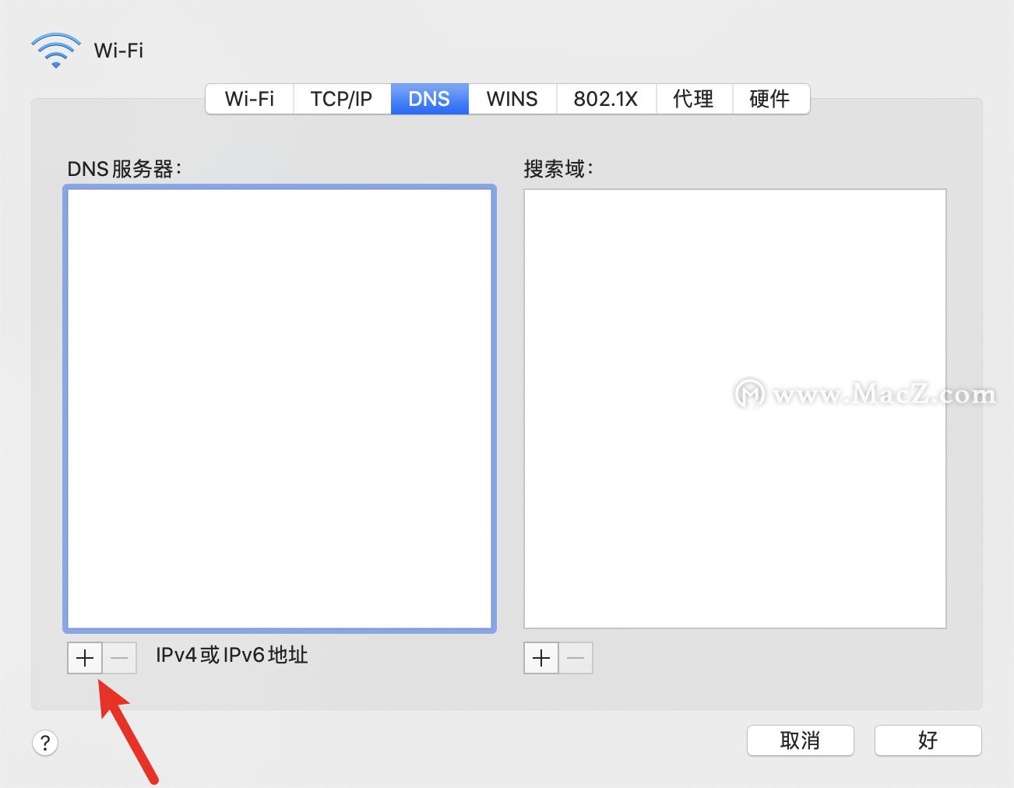Viewport: 1014px width, 788px height.
Task: Open the WINS tab
Action: tap(512, 99)
